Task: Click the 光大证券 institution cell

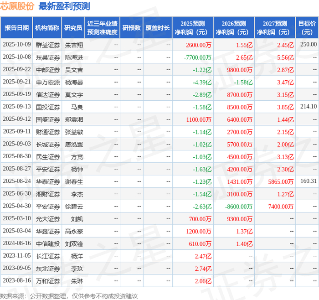Action: [48, 219]
